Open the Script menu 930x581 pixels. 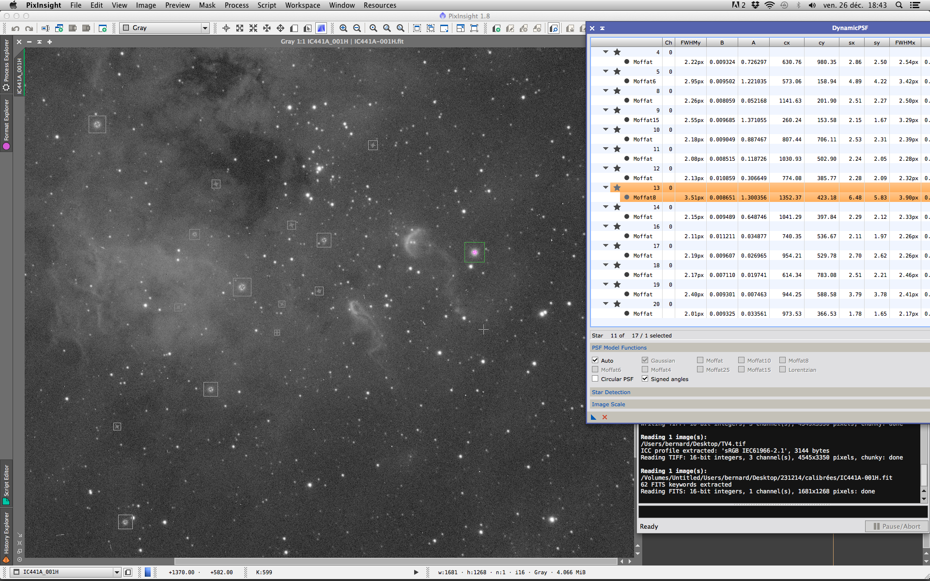point(266,5)
